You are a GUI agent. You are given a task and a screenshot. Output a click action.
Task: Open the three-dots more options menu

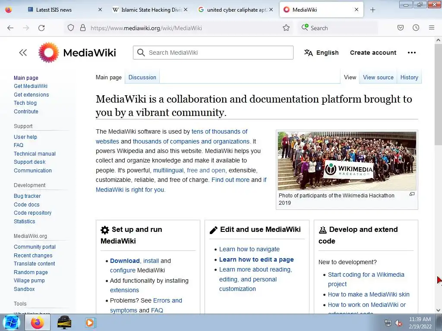[411, 53]
